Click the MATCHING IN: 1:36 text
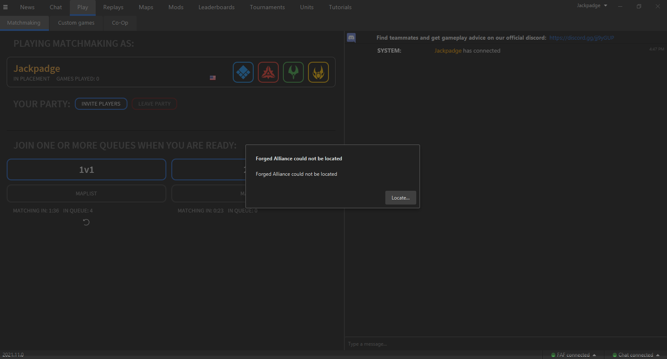Image resolution: width=667 pixels, height=359 pixels. 36,211
